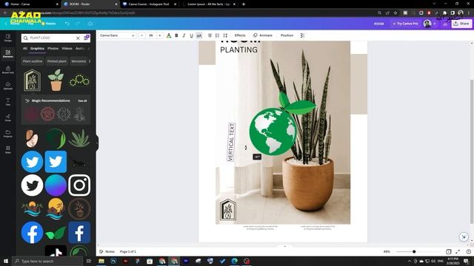Undo the last action

point(67,24)
